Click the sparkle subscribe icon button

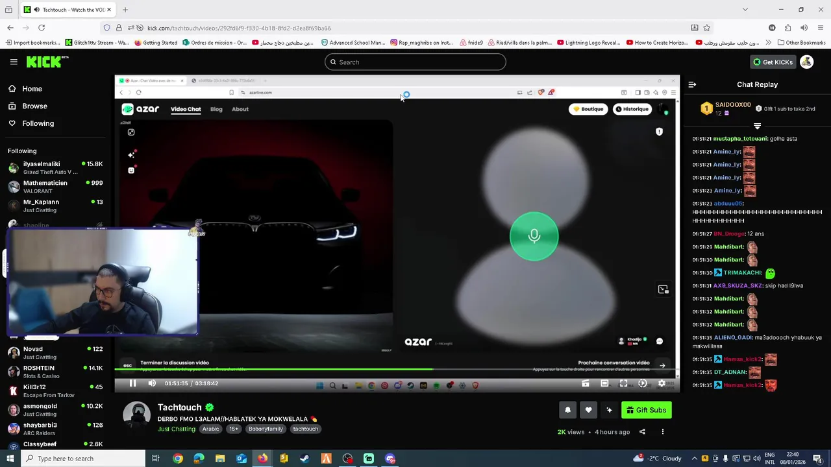609,410
